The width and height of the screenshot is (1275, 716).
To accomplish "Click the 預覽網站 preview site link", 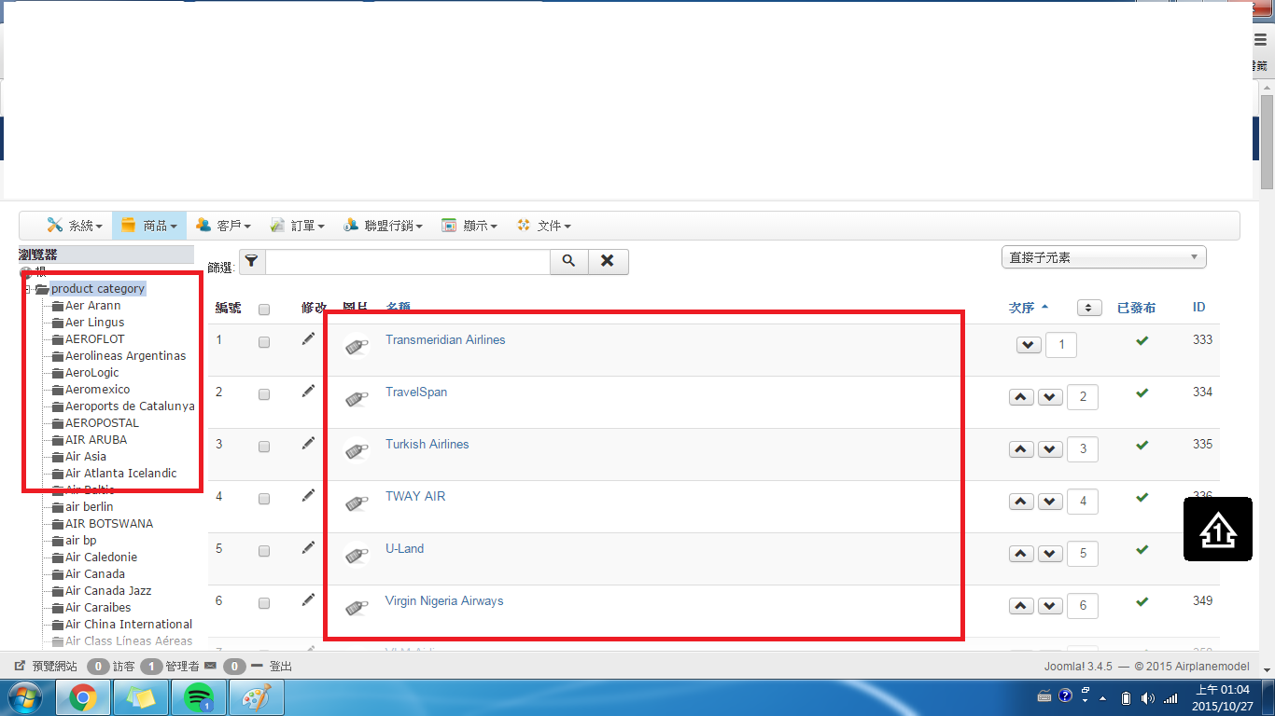I will coord(47,667).
